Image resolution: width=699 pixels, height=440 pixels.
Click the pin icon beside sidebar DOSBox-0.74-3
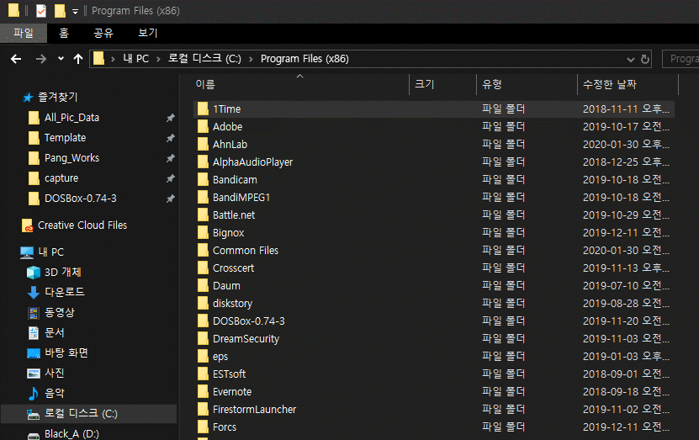pos(170,199)
